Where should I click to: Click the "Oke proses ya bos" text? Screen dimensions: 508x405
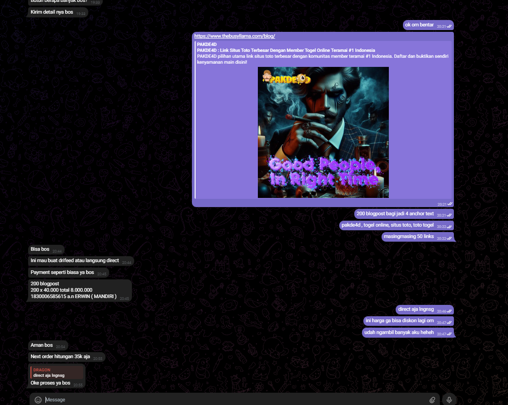click(50, 383)
